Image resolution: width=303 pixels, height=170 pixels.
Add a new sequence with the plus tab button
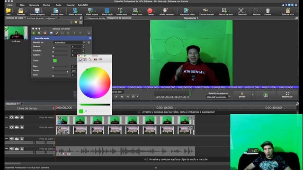22,104
